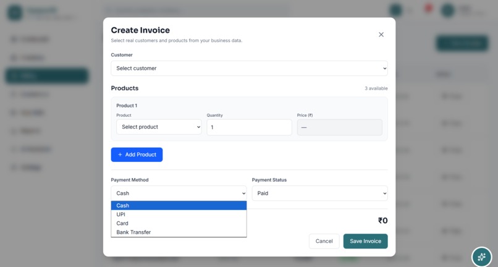Open the Select customer dropdown
Image resolution: width=498 pixels, height=267 pixels.
click(249, 69)
